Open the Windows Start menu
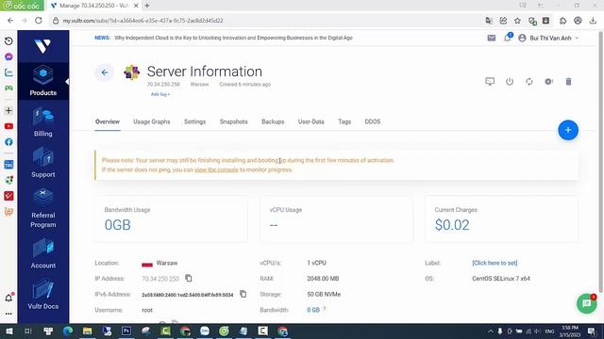The height and width of the screenshot is (339, 604). (8, 331)
